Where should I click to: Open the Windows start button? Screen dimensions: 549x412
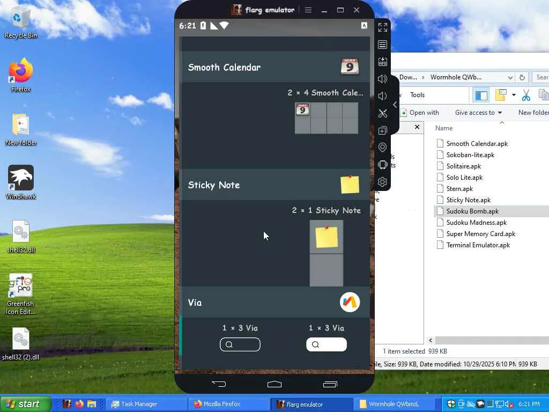pos(25,404)
